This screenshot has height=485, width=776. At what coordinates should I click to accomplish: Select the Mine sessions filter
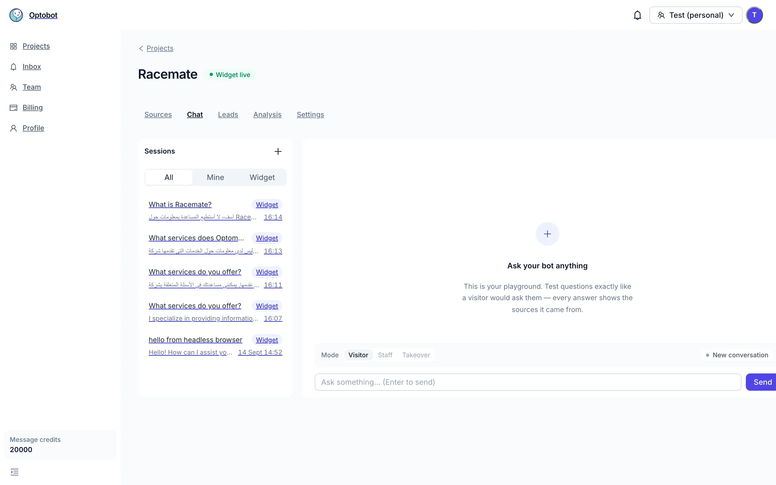216,177
